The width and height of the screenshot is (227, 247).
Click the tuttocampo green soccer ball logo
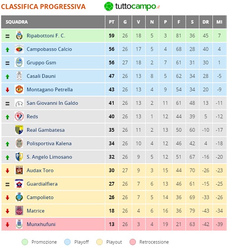[109, 6]
